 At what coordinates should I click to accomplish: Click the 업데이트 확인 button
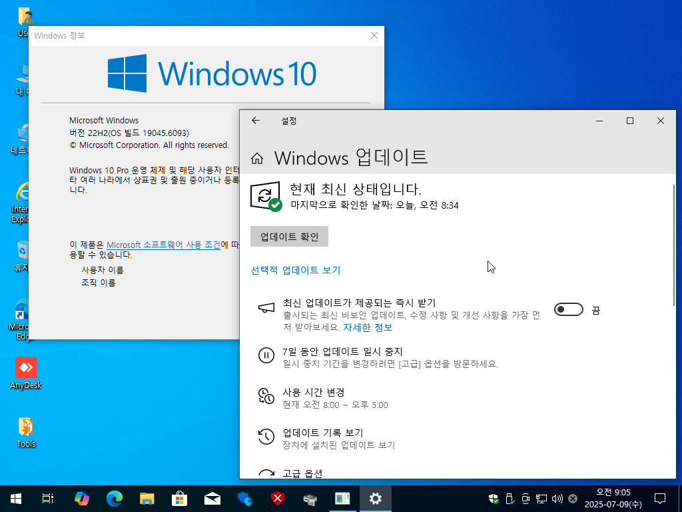coord(289,237)
